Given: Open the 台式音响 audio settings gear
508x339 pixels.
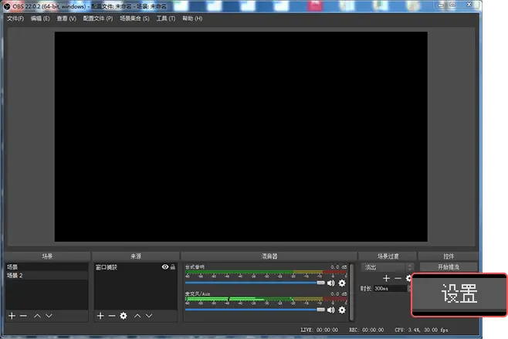Looking at the screenshot, I should pos(342,283).
